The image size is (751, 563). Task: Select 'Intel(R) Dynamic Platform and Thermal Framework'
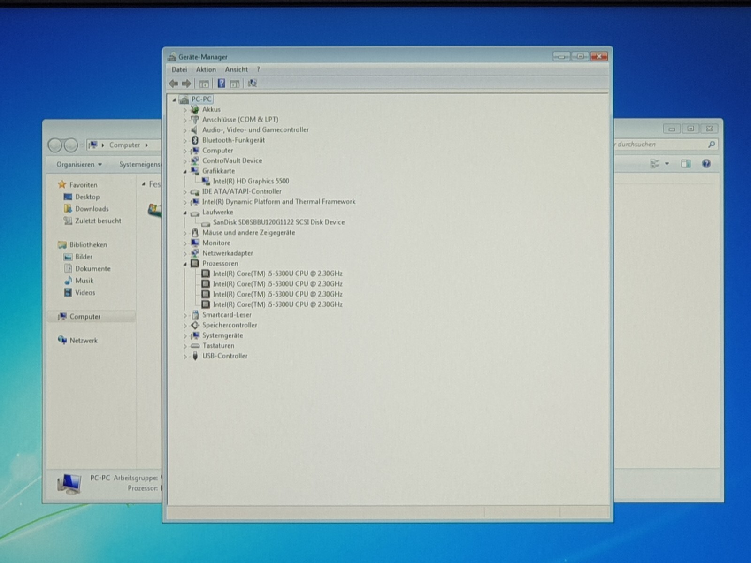pyautogui.click(x=279, y=202)
